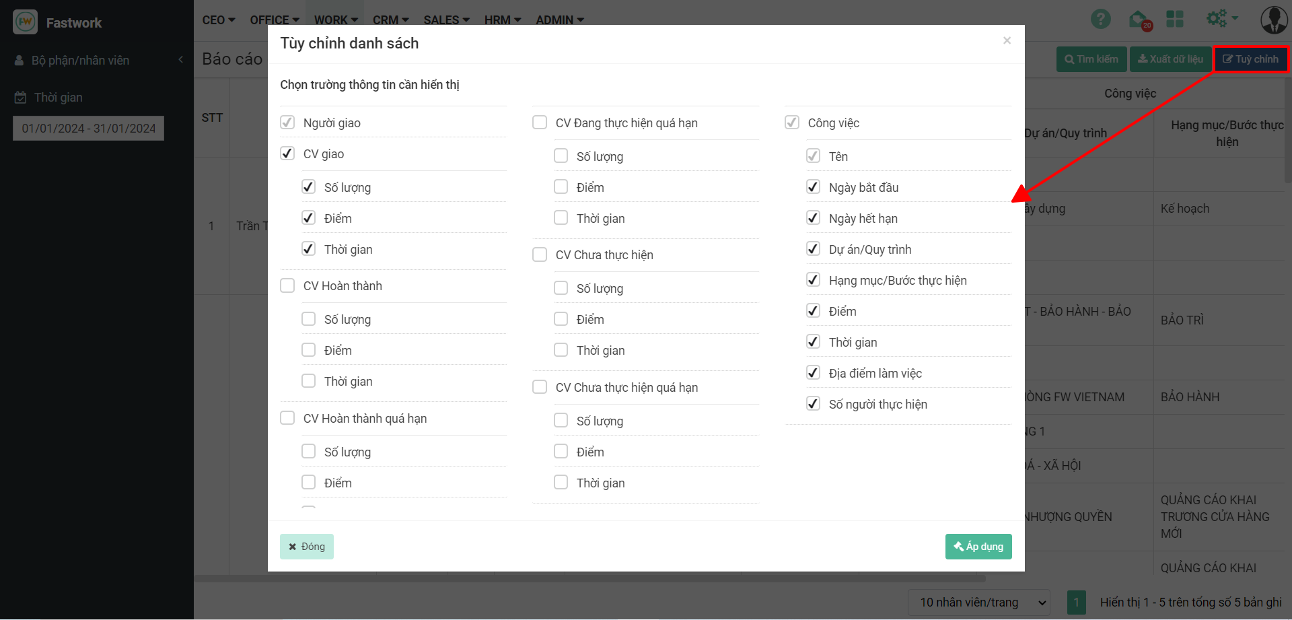Open the HRM menu
Screen dimensions: 1292x620
[x=502, y=20]
